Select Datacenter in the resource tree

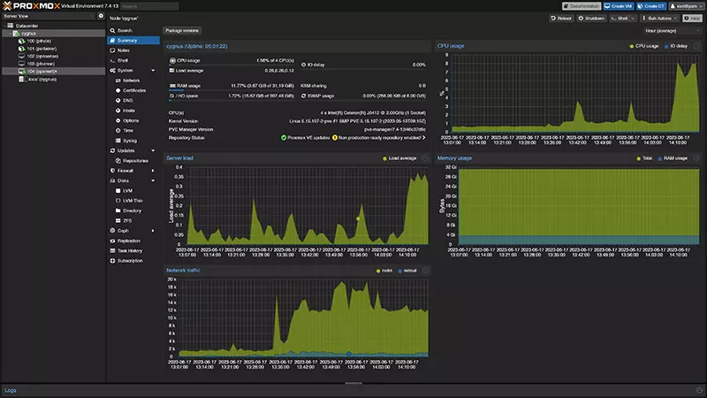coord(24,26)
